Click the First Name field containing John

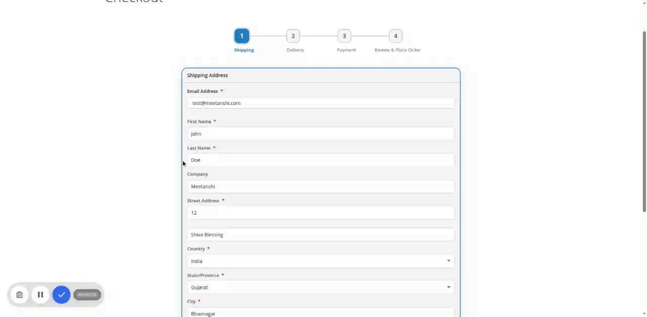321,134
